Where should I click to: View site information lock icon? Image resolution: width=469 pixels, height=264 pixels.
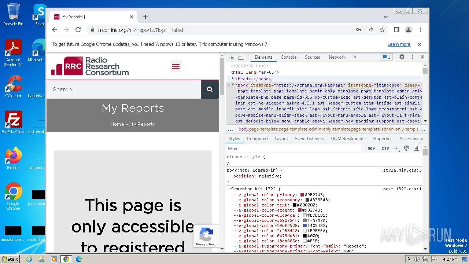[92, 30]
